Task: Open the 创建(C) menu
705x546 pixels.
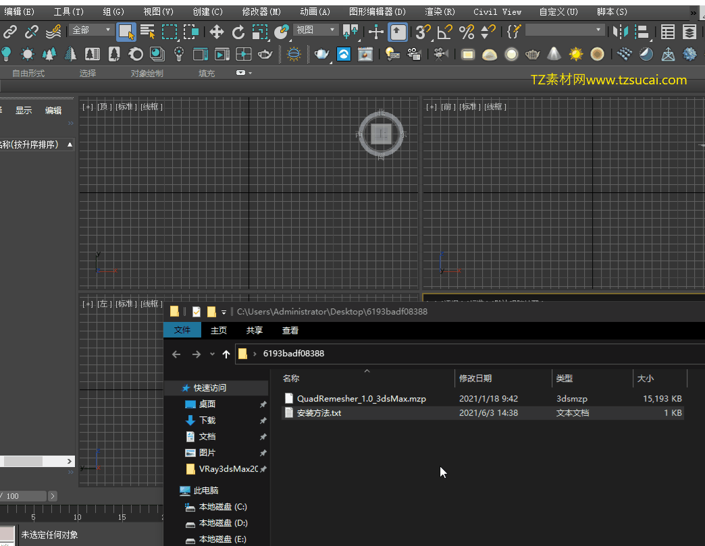Action: click(207, 11)
